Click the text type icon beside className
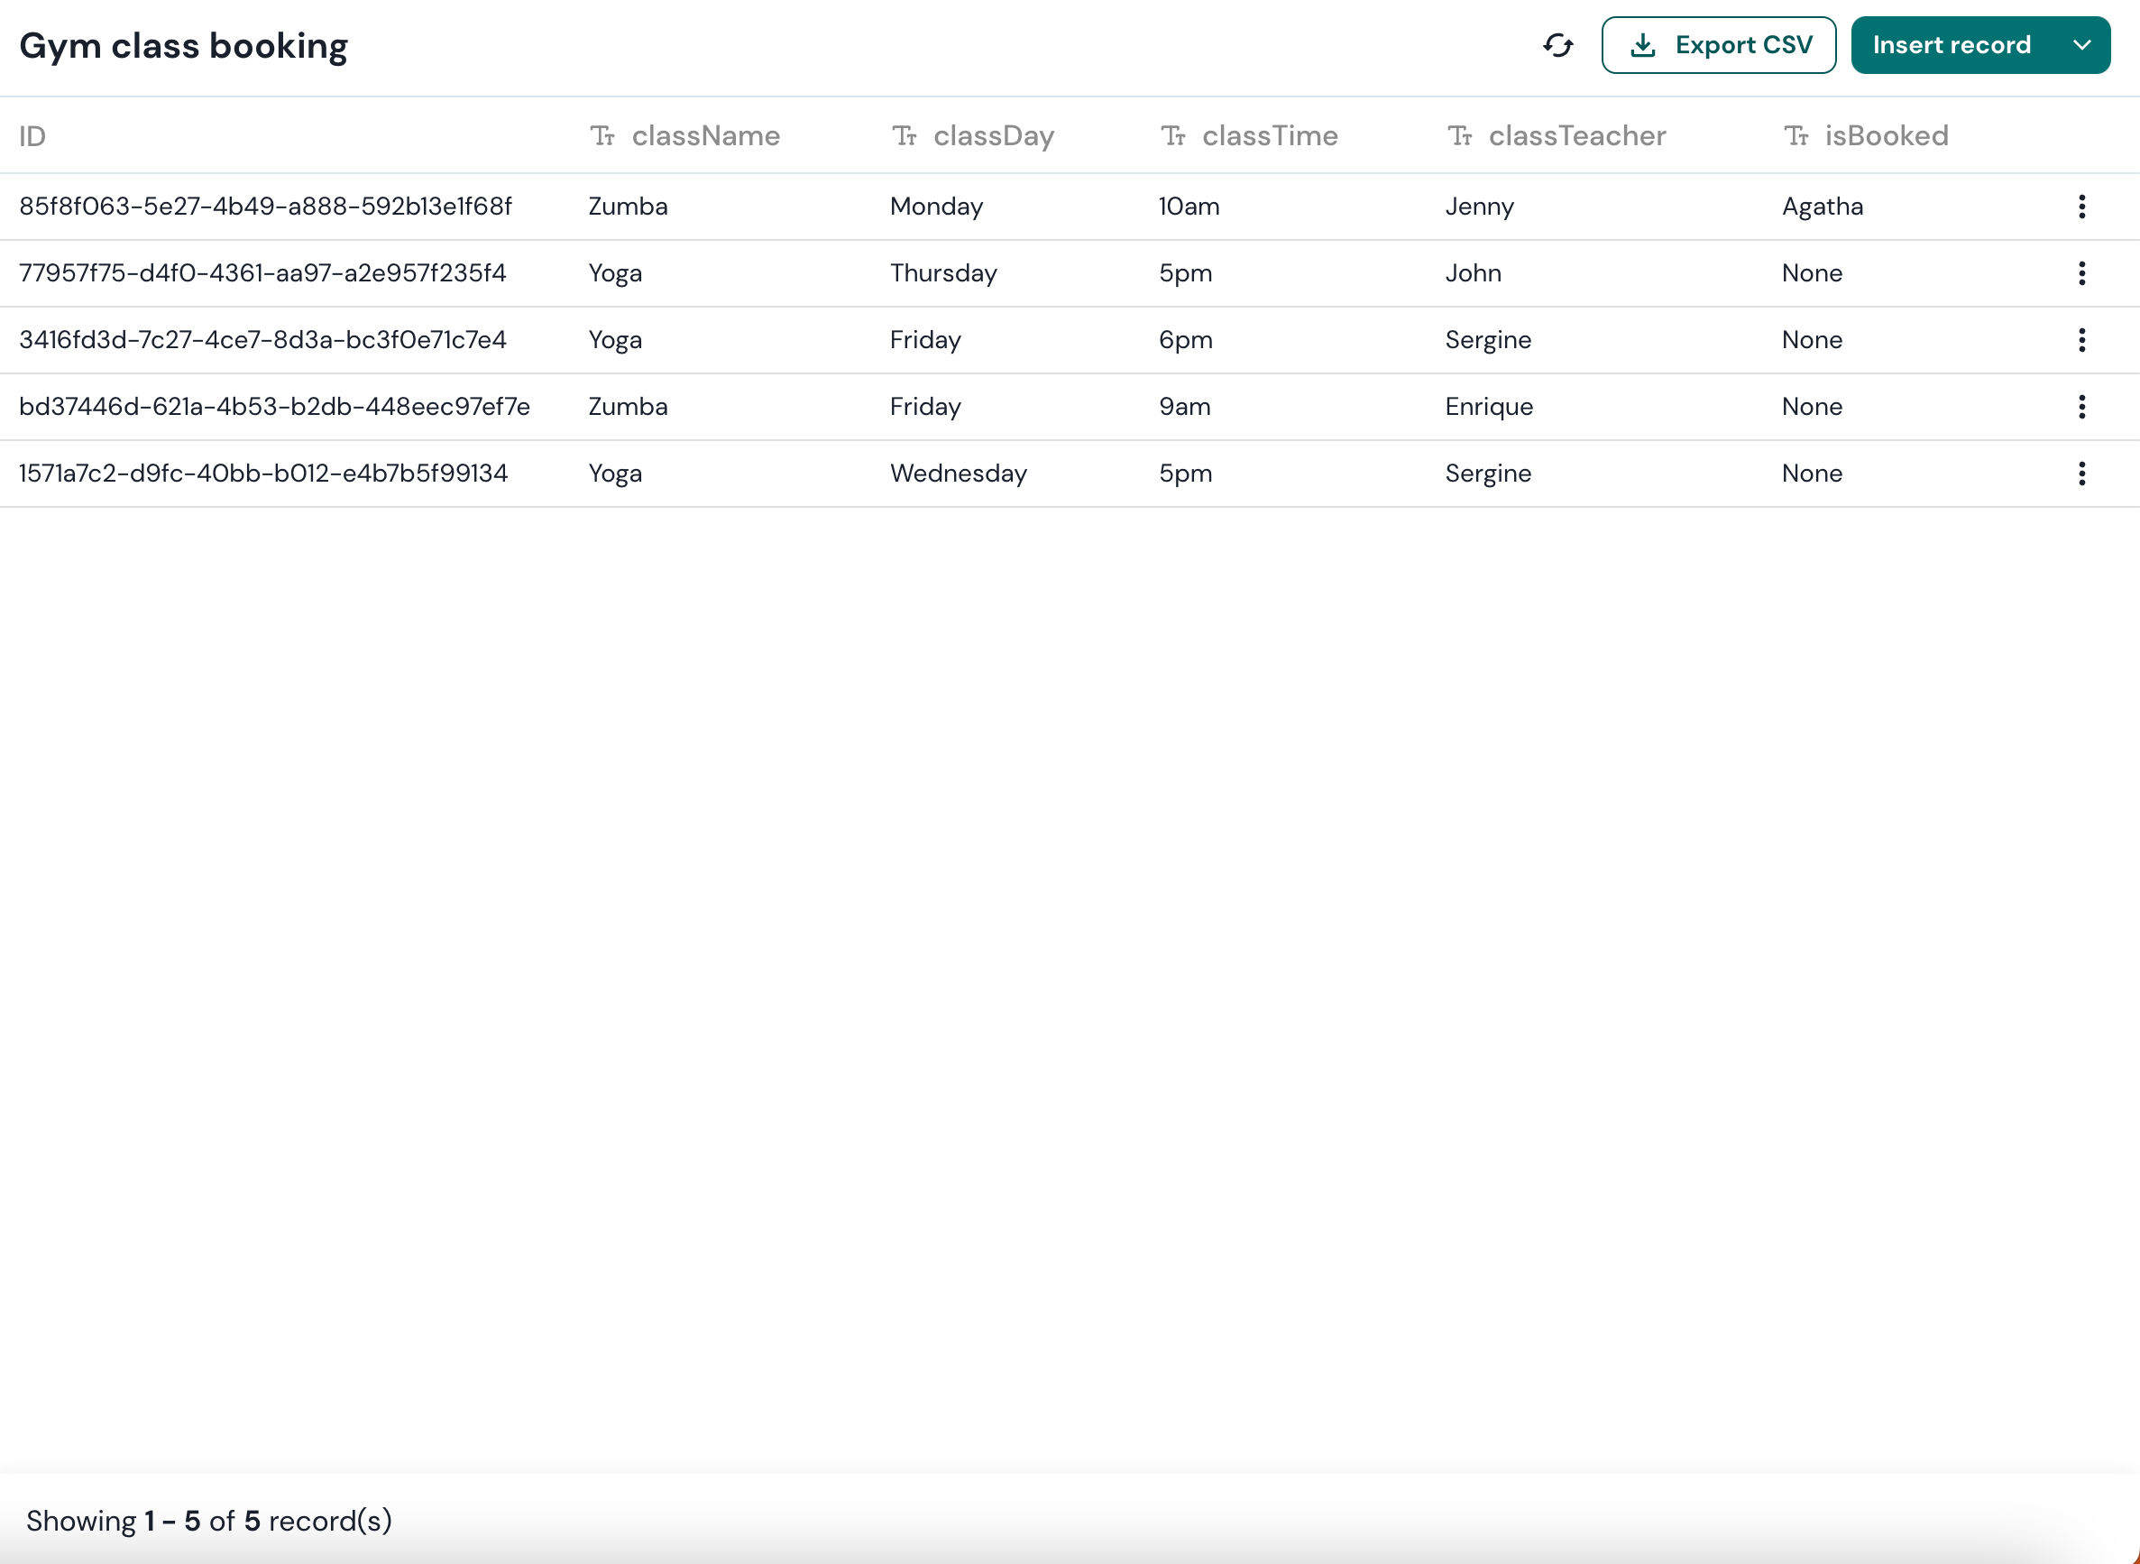This screenshot has width=2140, height=1564. coord(603,136)
